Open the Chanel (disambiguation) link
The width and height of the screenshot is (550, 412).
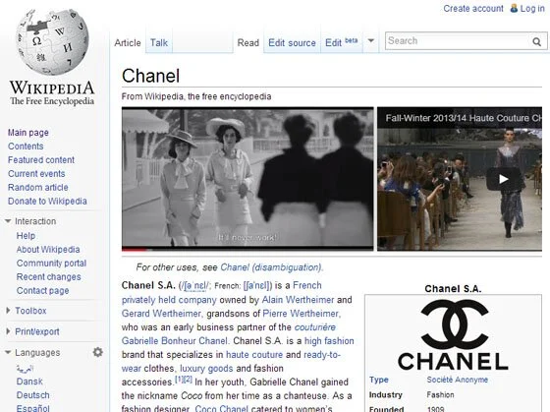[x=271, y=267]
